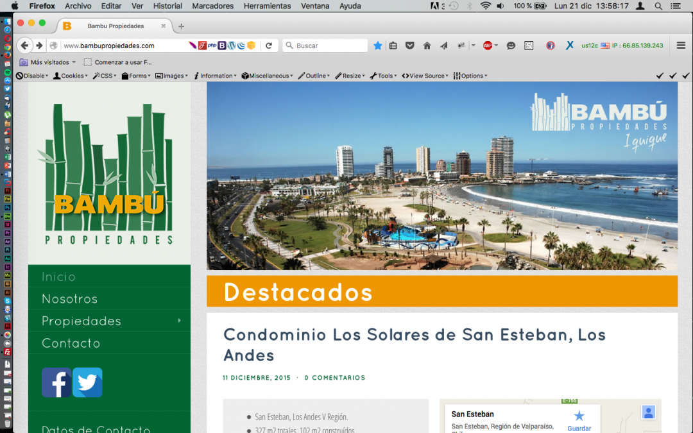
Task: Click the WordPress icon in address bar
Action: tap(232, 46)
